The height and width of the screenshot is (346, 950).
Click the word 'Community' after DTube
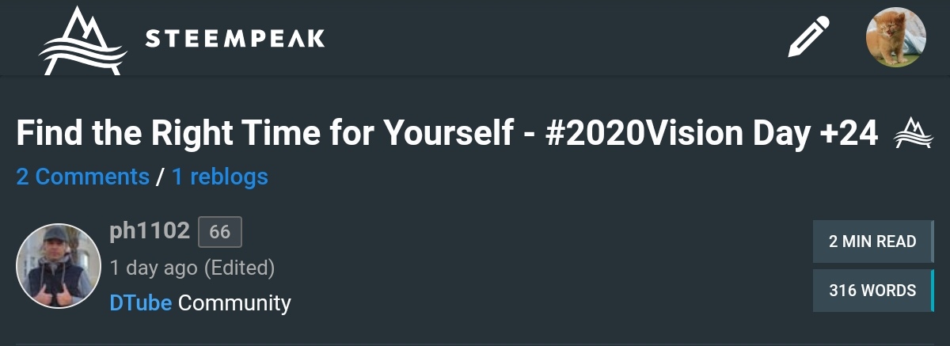pyautogui.click(x=234, y=302)
